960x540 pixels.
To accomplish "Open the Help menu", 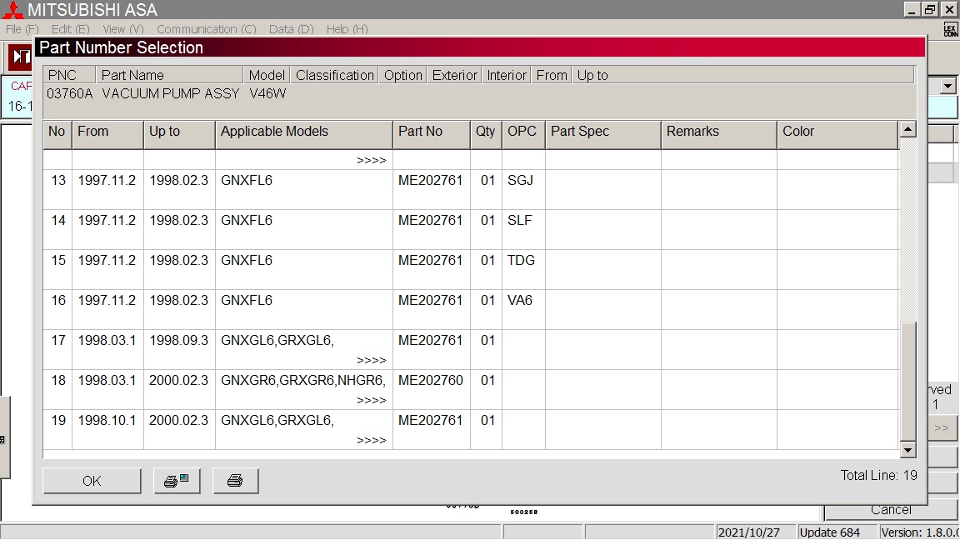I will pos(347,29).
